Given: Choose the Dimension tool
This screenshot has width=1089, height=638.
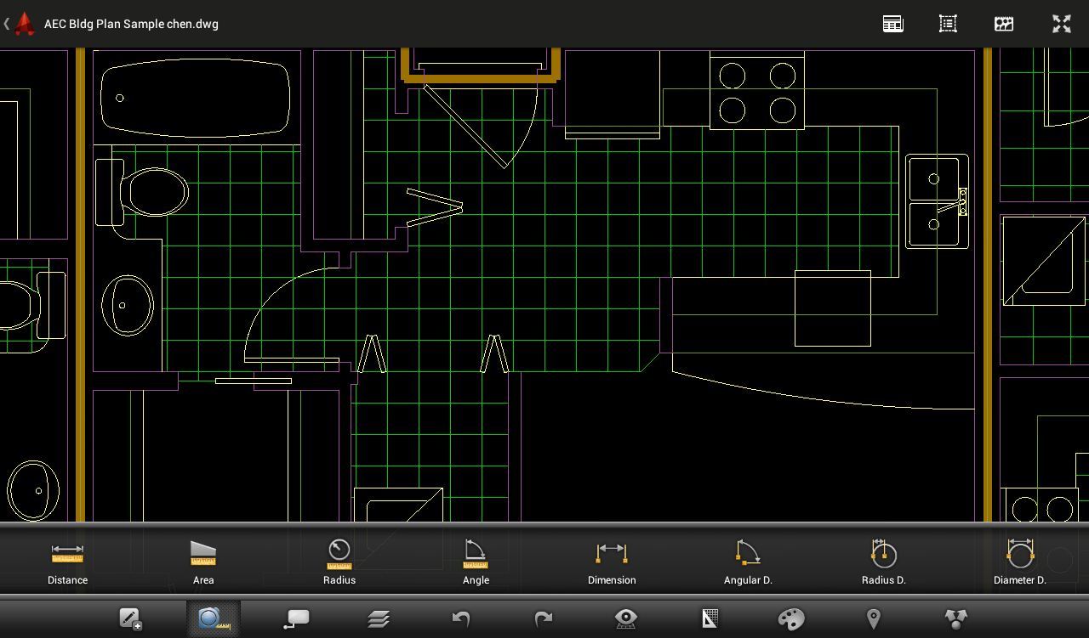Looking at the screenshot, I should pos(612,562).
